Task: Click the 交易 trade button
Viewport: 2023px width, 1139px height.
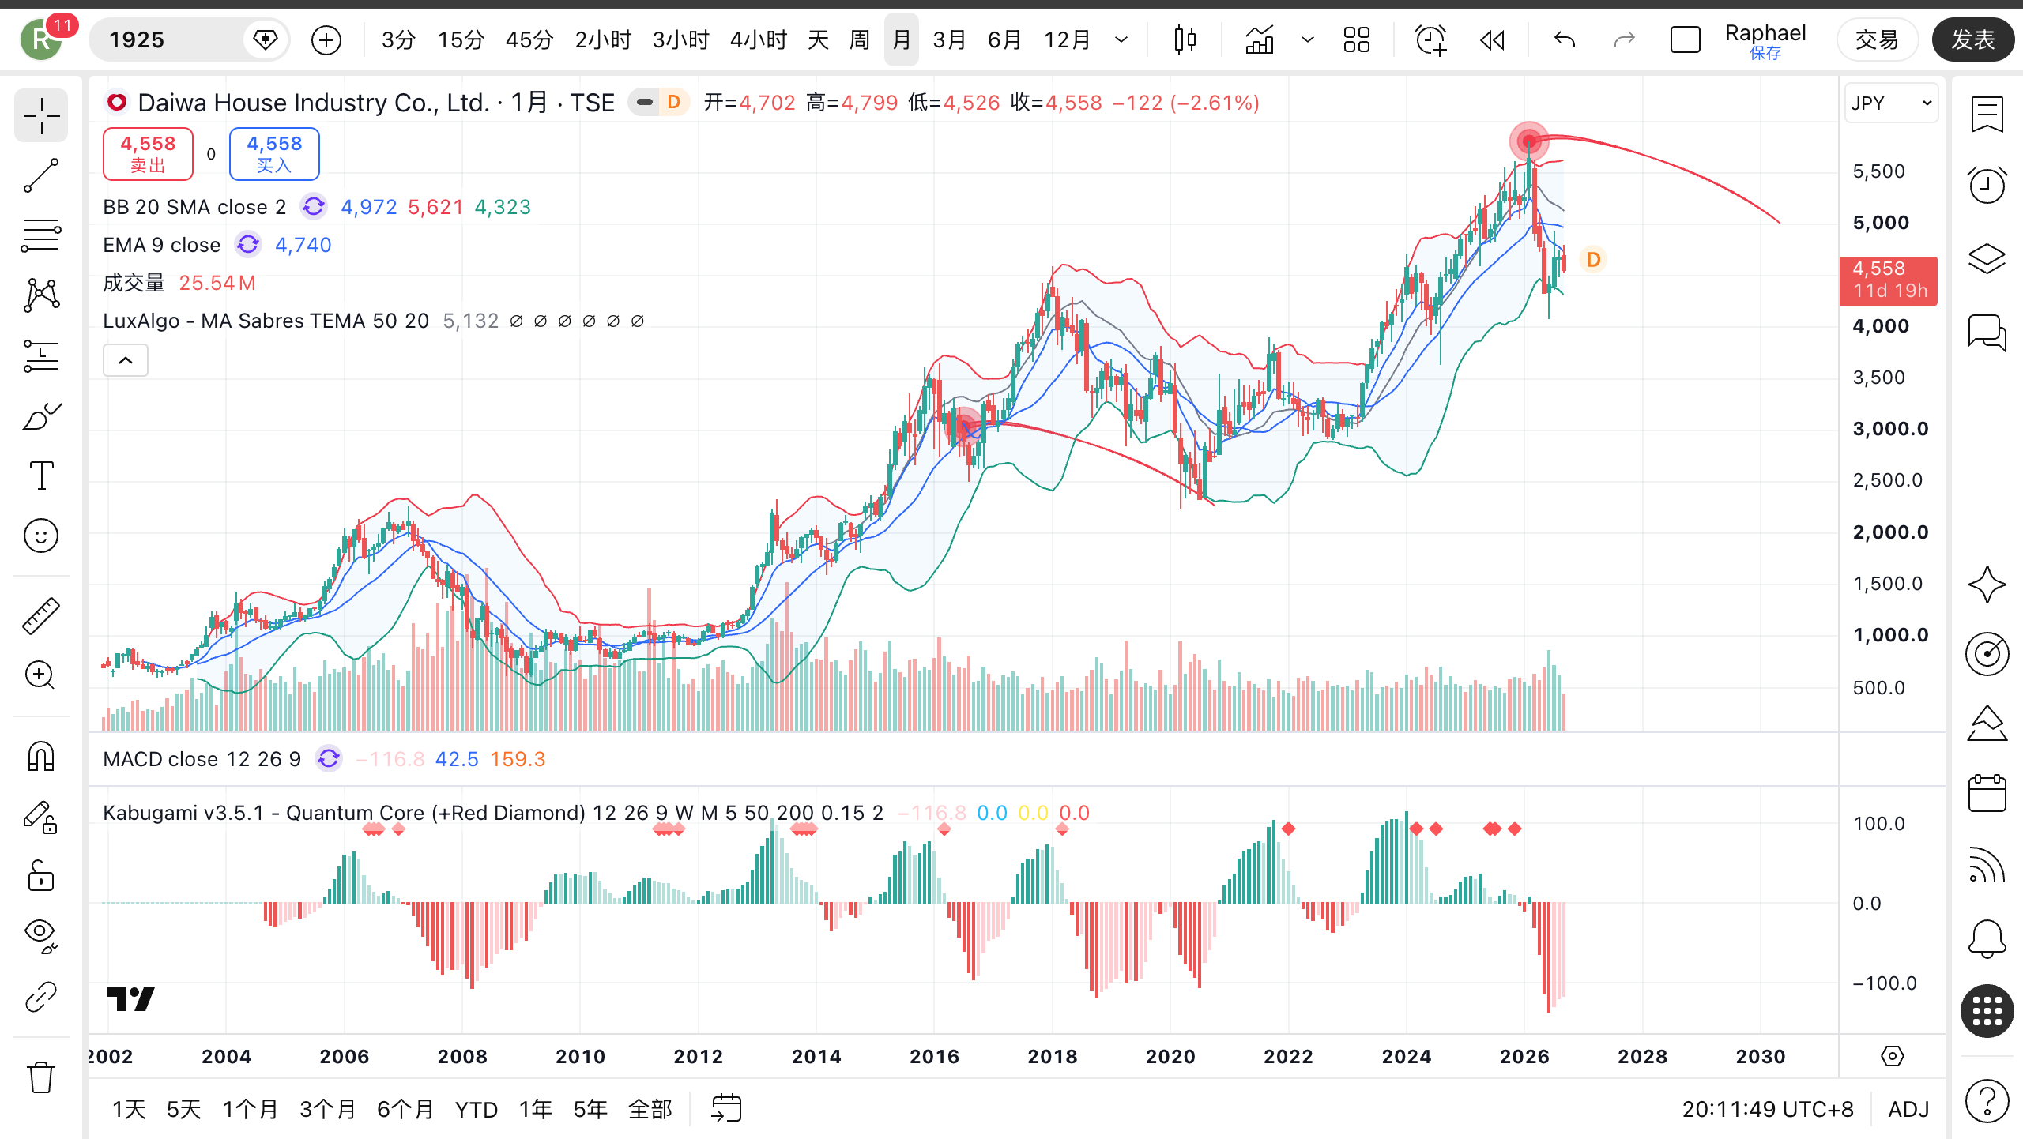Action: [1877, 39]
